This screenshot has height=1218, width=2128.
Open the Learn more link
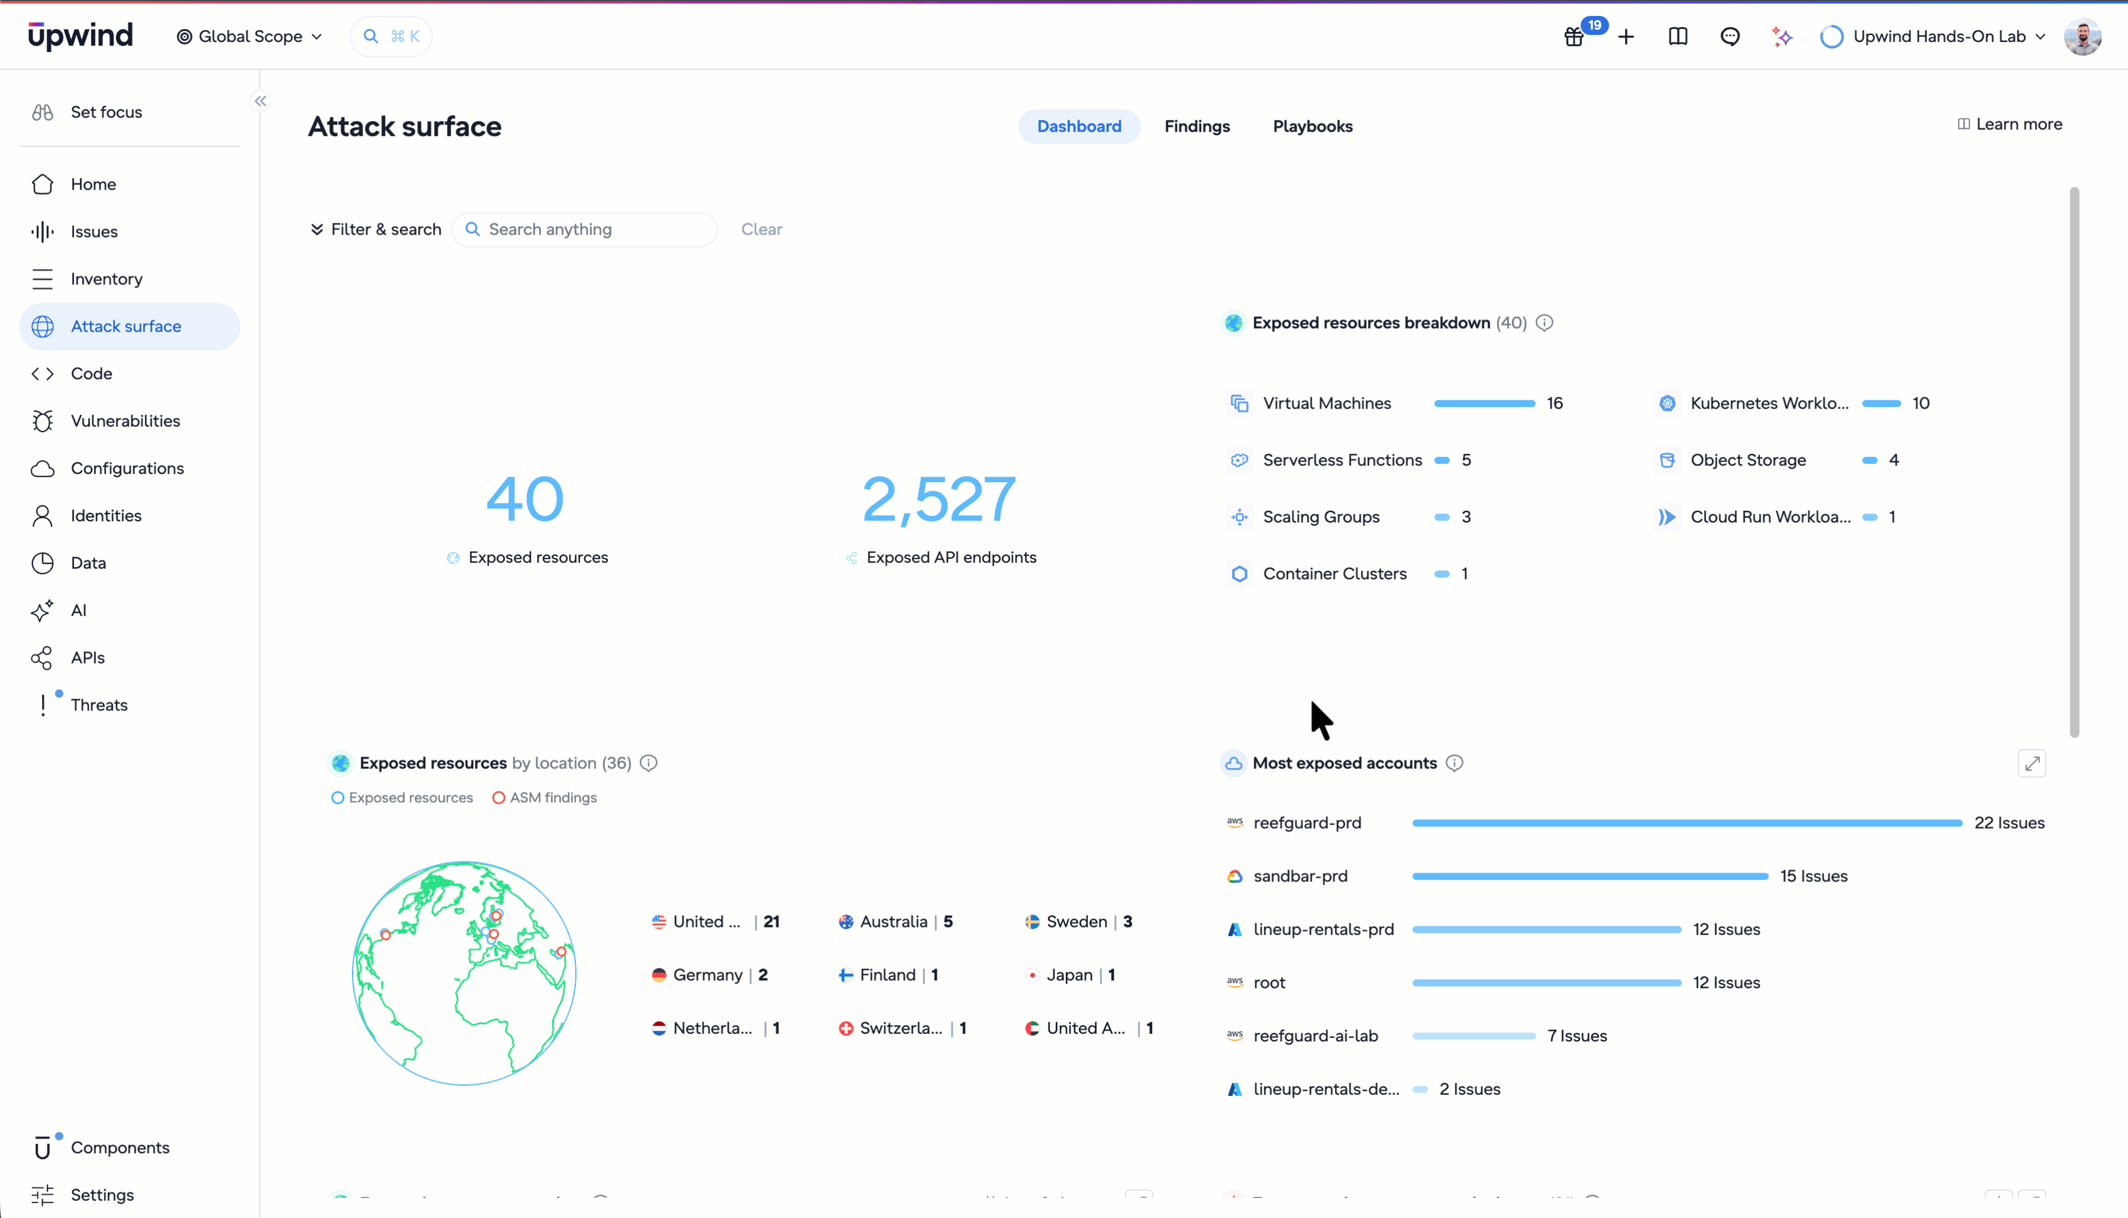point(2010,124)
